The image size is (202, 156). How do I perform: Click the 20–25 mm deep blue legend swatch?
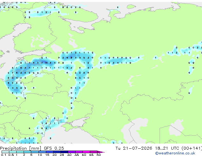pos(57,152)
